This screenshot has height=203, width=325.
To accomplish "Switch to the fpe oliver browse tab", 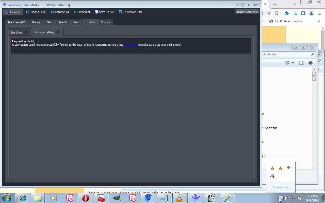I will [17, 32].
